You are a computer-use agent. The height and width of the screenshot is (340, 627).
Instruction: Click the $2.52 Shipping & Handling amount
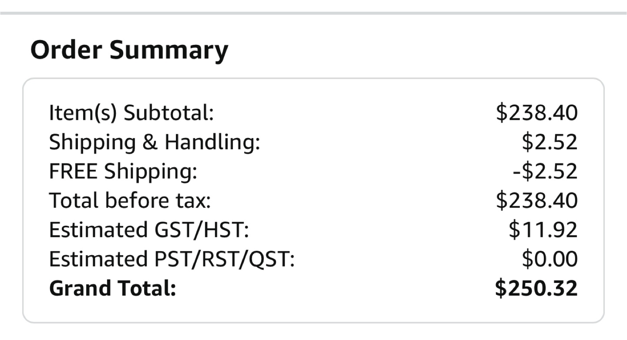549,143
